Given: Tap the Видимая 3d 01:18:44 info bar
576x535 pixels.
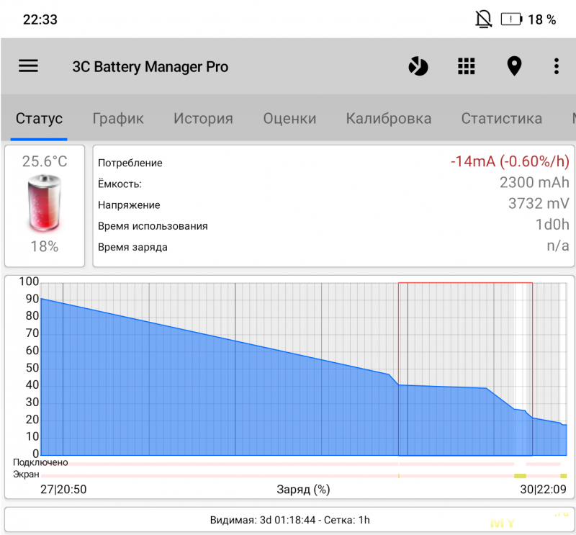Looking at the screenshot, I should pos(289,520).
